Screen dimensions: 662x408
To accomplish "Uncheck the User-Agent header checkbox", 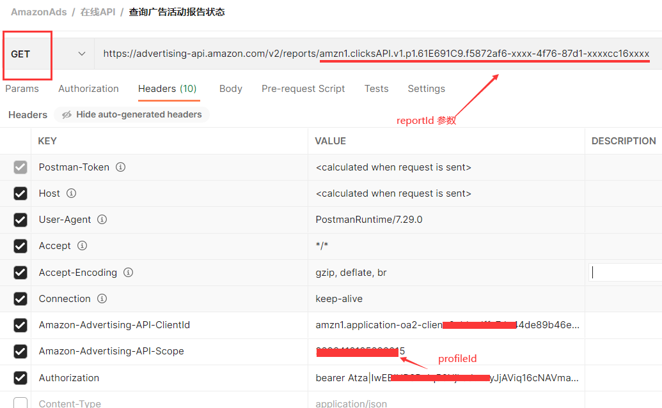I will click(20, 220).
